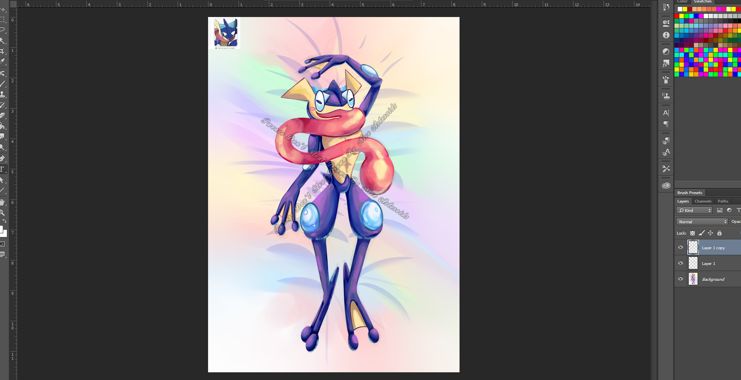Toggle lock image pixels

pos(701,233)
